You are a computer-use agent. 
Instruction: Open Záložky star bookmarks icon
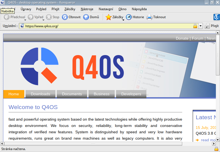click(108, 17)
